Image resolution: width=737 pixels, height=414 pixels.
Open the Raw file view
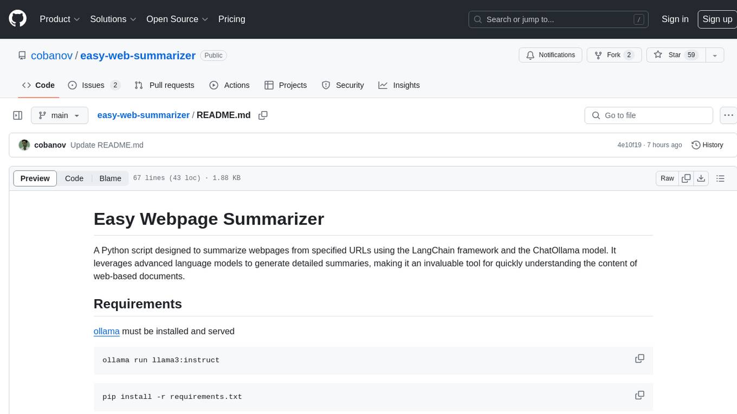pos(667,178)
